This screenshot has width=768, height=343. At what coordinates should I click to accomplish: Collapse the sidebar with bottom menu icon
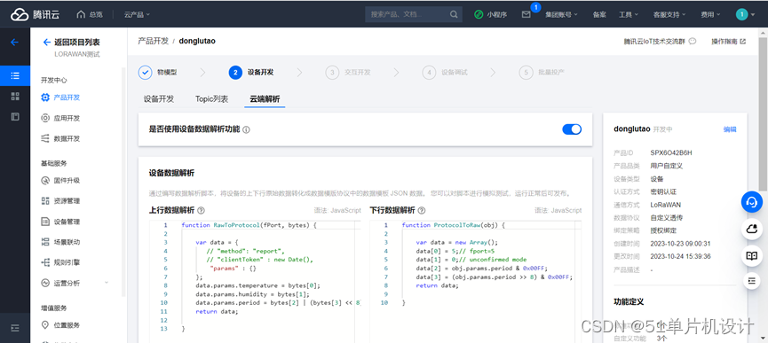(15, 328)
